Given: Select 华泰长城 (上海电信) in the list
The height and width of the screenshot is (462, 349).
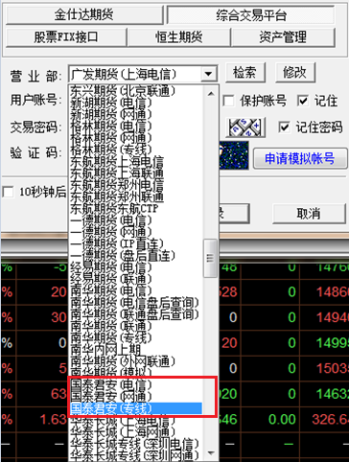Looking at the screenshot, I should tap(136, 420).
